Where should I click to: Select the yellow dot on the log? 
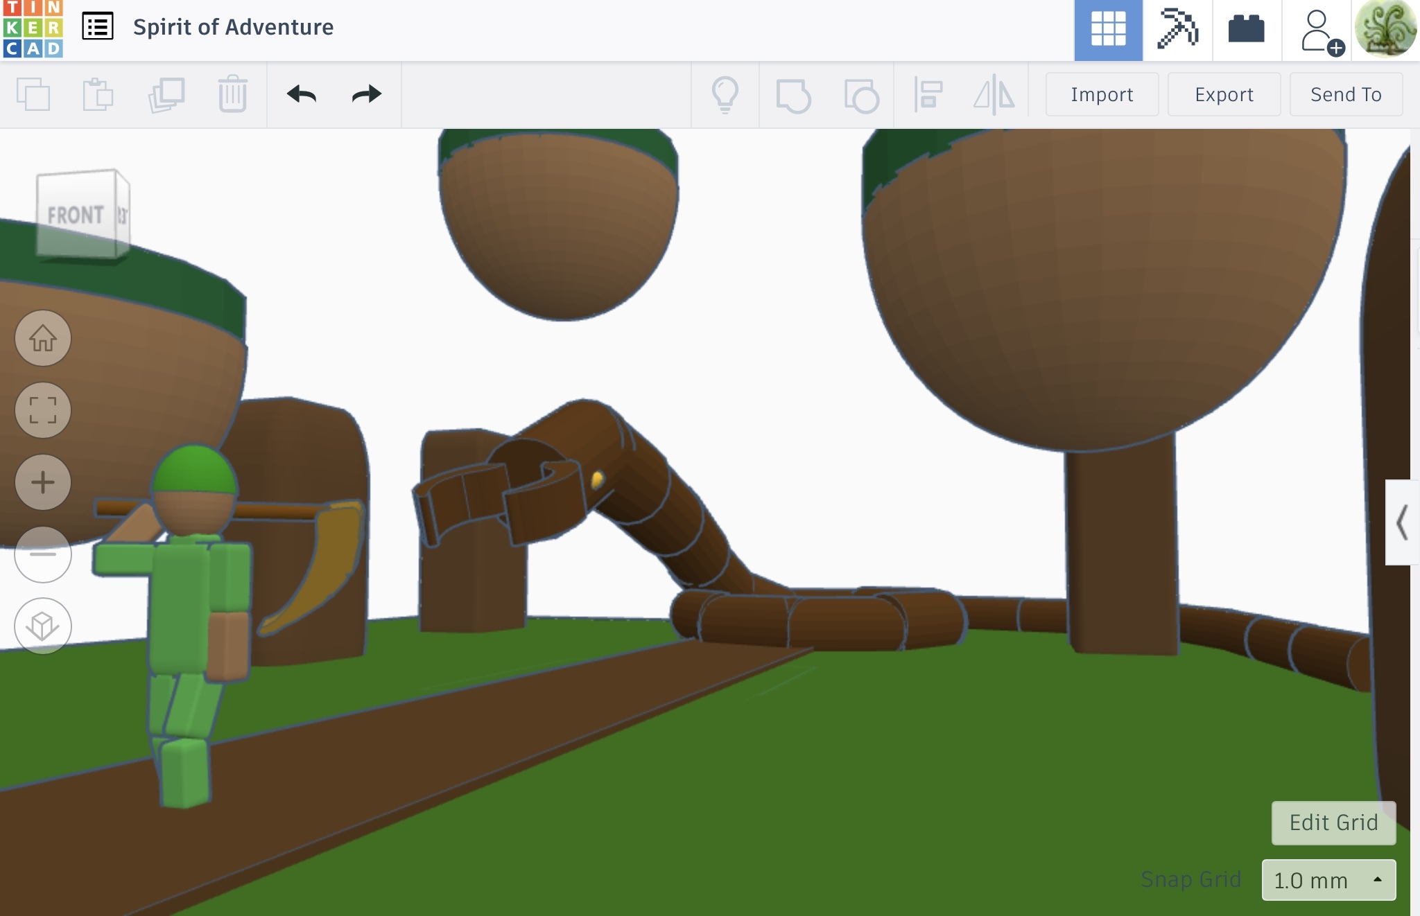(x=597, y=479)
